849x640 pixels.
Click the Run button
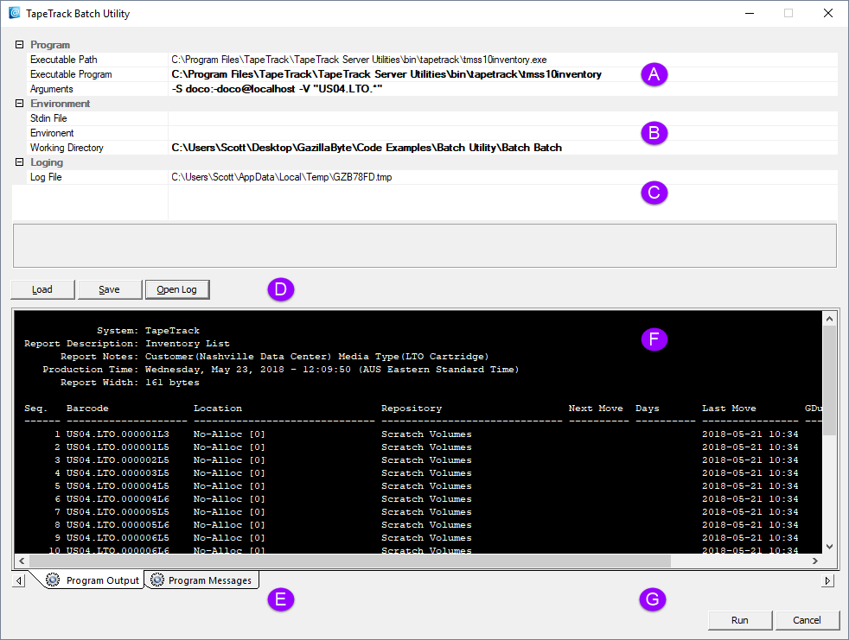(739, 620)
